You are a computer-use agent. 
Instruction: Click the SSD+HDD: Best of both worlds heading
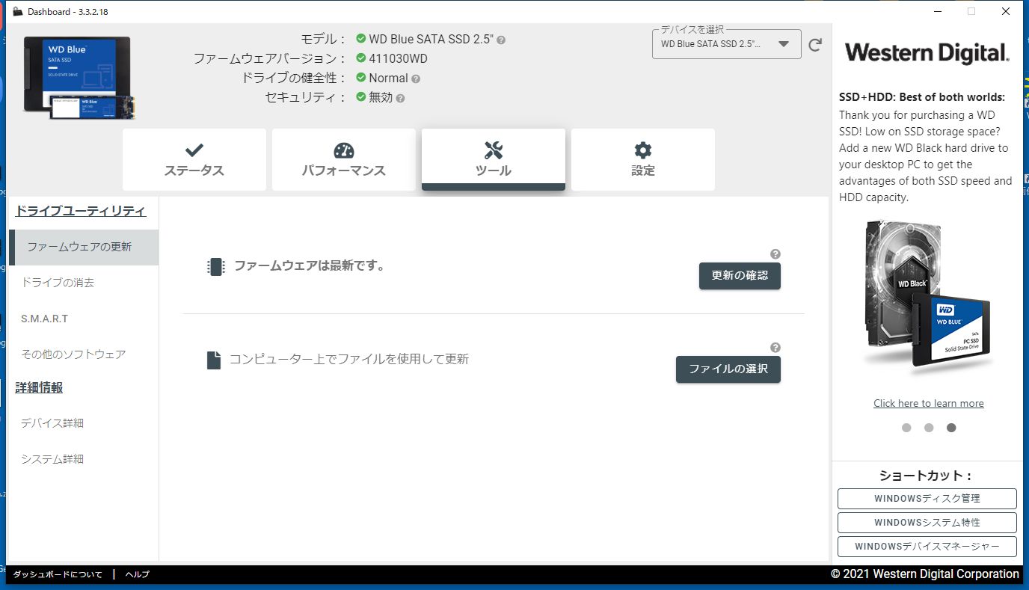tap(922, 97)
